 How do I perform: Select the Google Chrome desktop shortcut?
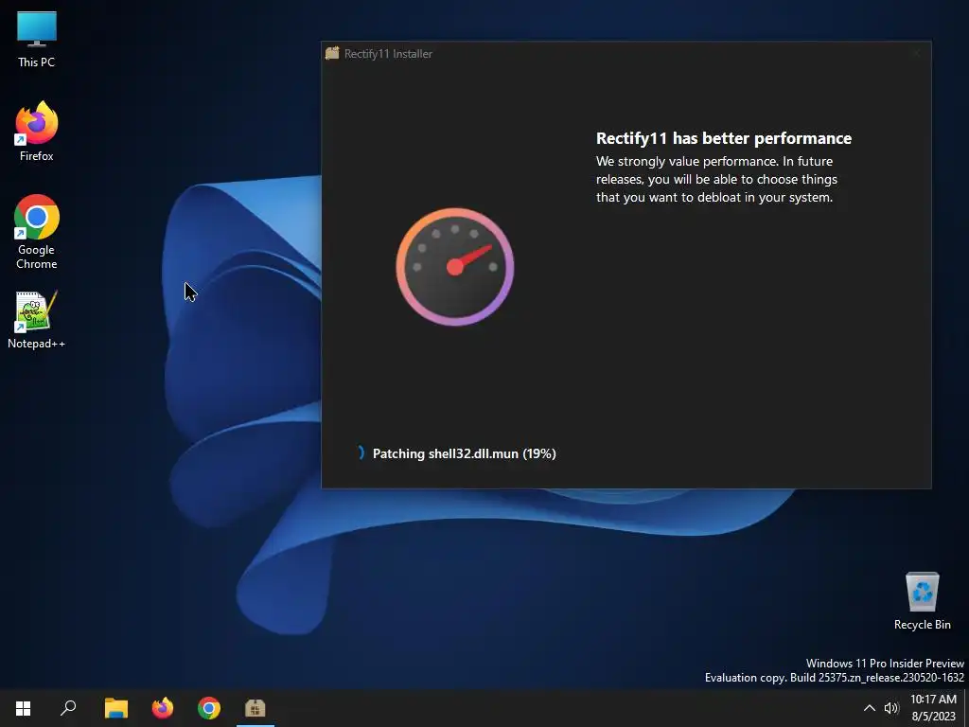pos(37,232)
